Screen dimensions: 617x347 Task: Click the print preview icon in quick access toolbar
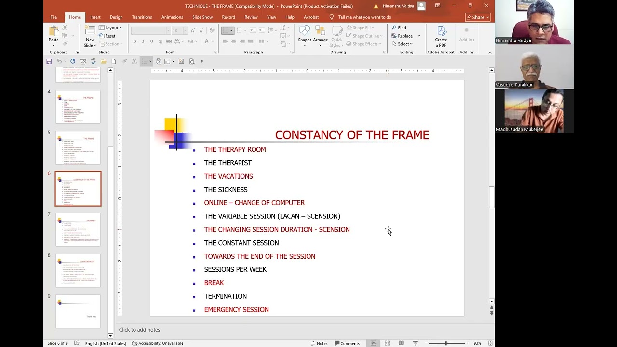(x=192, y=61)
